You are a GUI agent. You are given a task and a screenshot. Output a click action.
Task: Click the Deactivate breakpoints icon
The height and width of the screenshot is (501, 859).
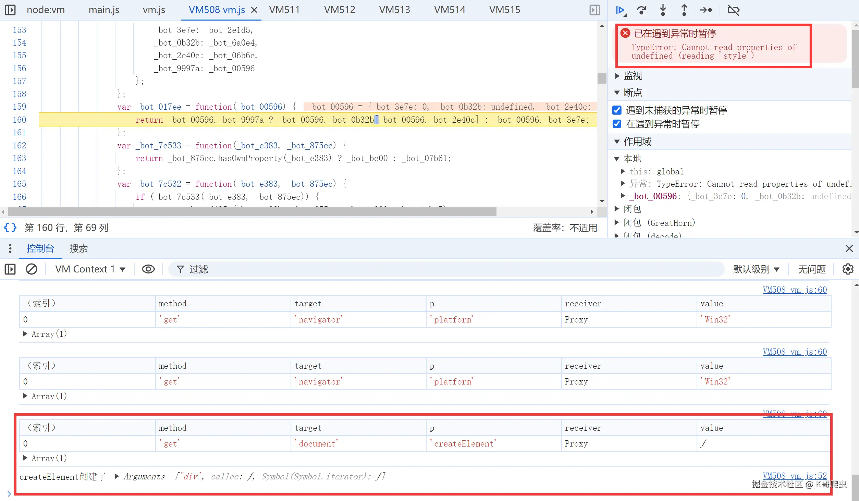(734, 10)
